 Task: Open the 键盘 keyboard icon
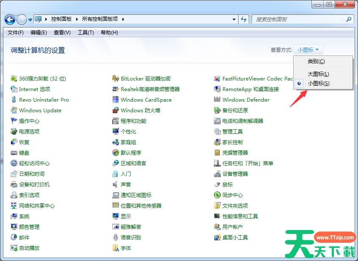(x=14, y=153)
